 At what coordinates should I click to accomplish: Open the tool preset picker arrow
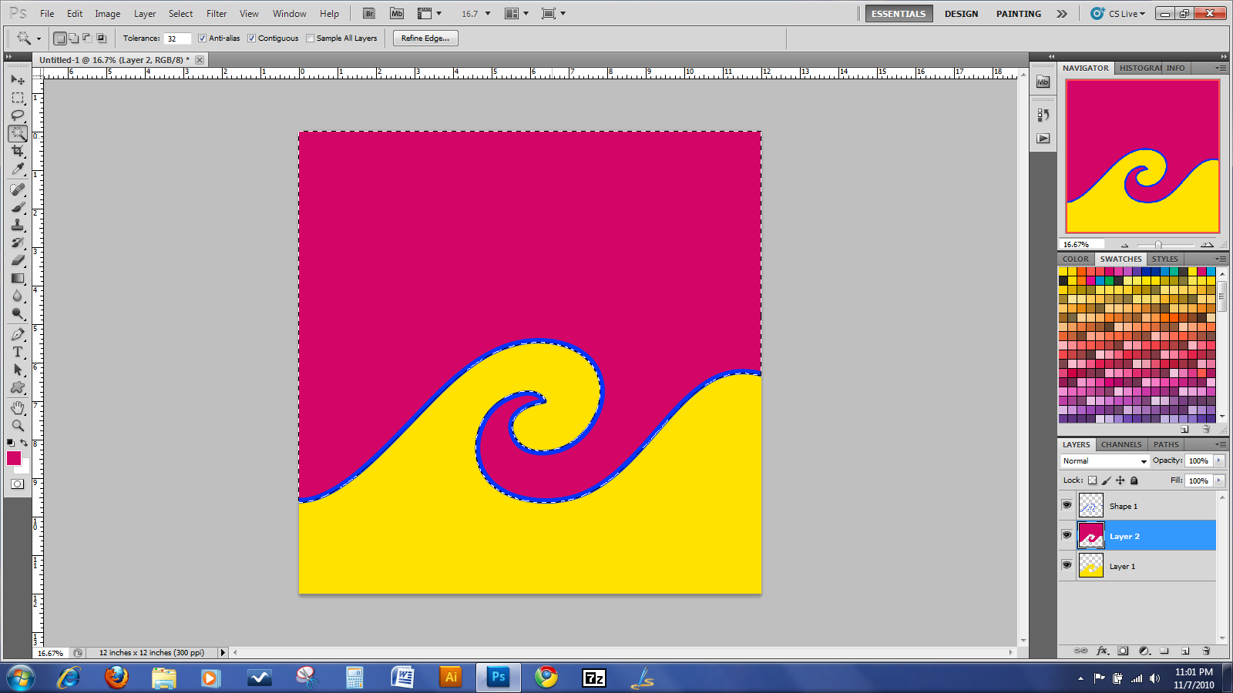click(39, 38)
